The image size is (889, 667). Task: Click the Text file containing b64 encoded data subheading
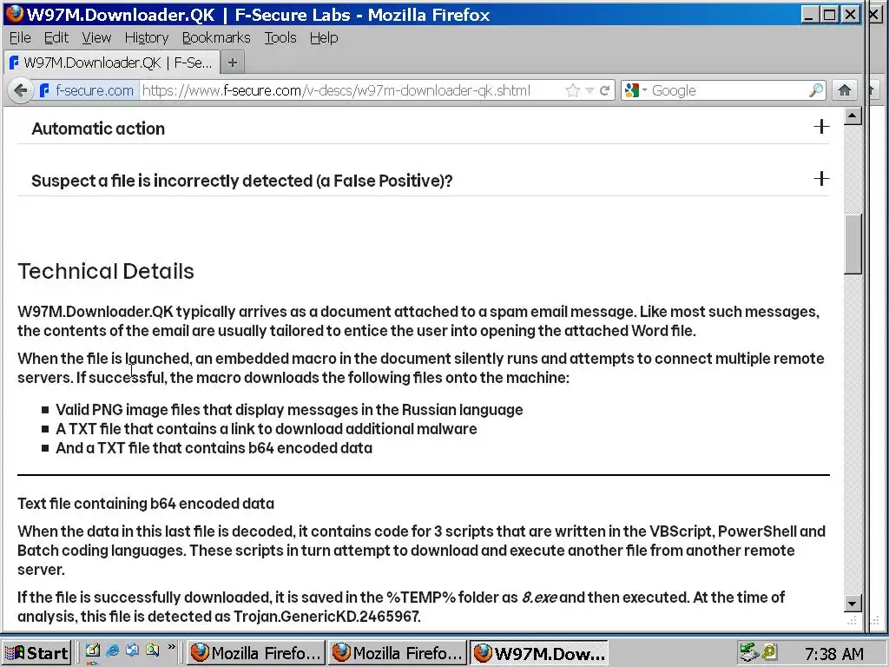146,504
